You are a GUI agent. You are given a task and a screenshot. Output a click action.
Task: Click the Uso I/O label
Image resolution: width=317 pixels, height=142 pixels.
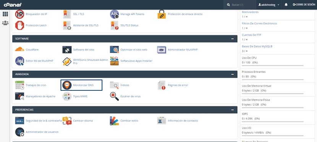pyautogui.click(x=246, y=128)
